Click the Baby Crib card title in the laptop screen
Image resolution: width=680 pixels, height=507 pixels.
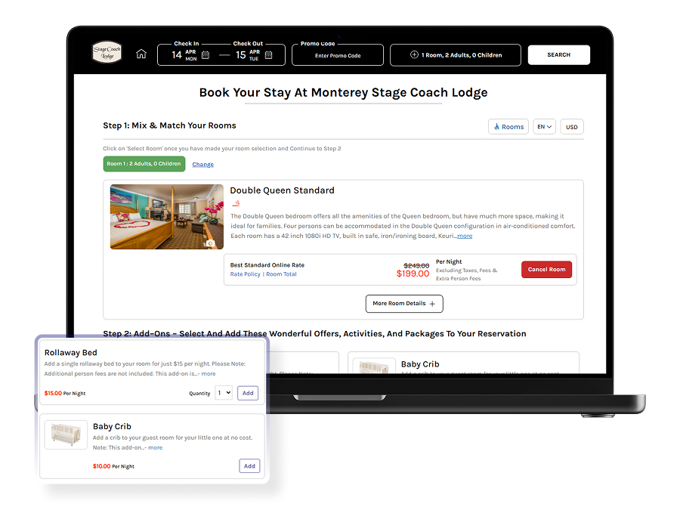420,364
